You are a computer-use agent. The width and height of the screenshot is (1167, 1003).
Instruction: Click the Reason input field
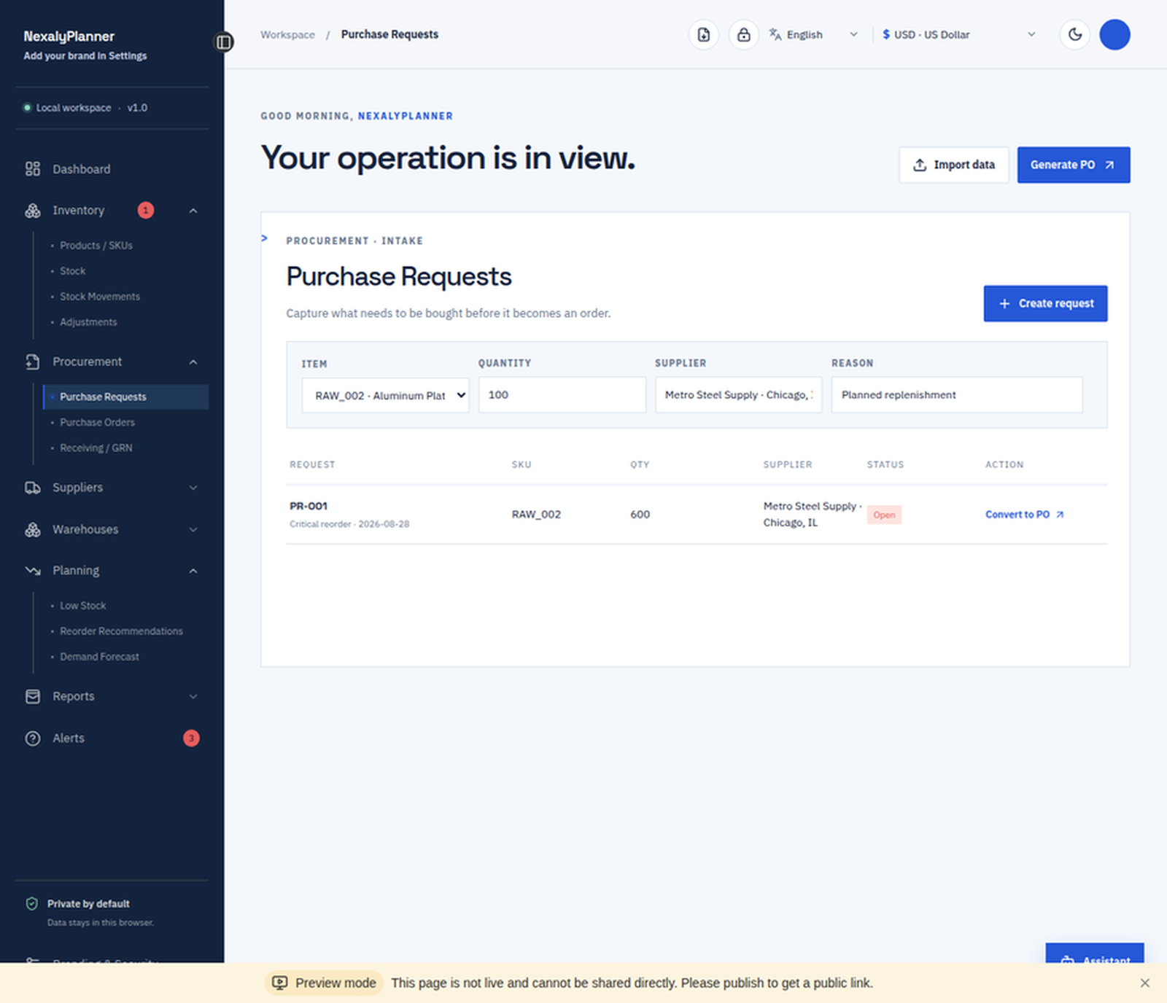[x=957, y=395]
